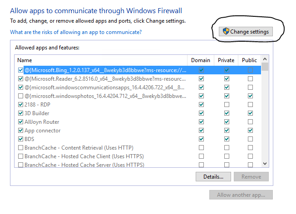Image resolution: width=296 pixels, height=214 pixels.
Task: Select the BDS row name
Action: click(29, 139)
